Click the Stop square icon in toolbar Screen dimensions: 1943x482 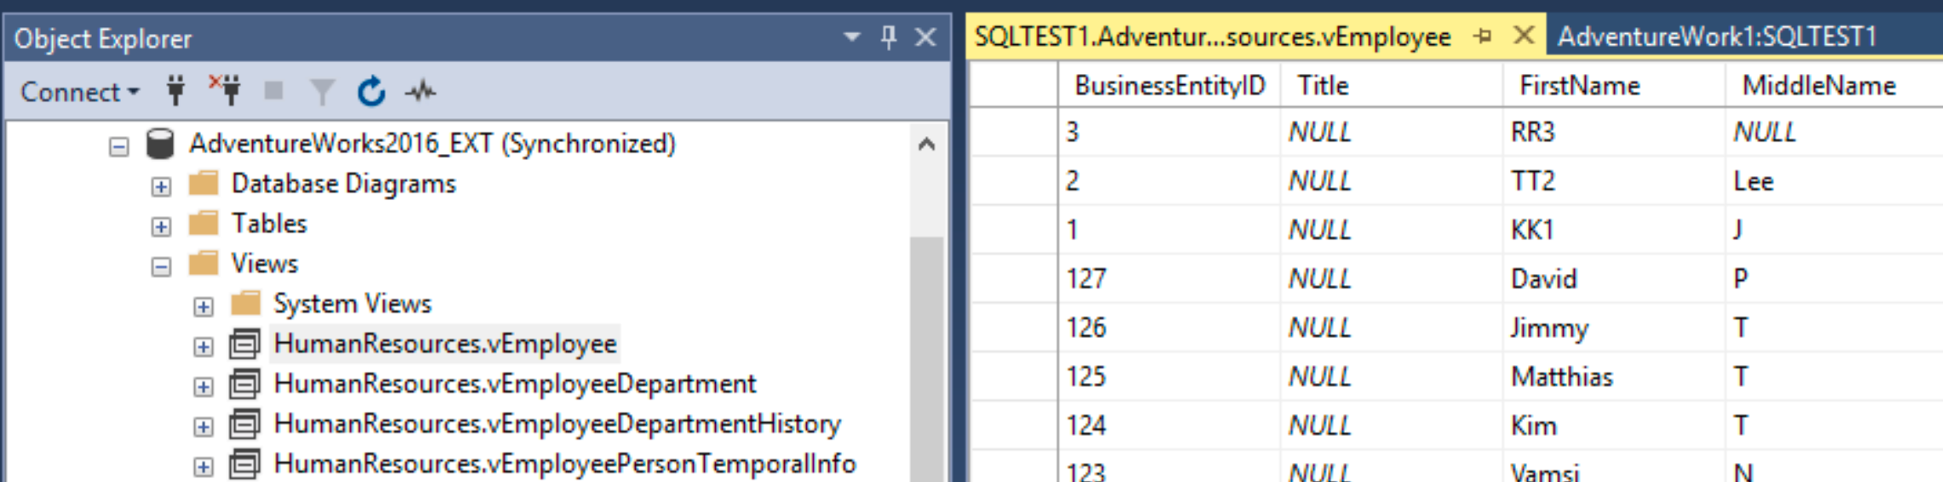point(274,90)
